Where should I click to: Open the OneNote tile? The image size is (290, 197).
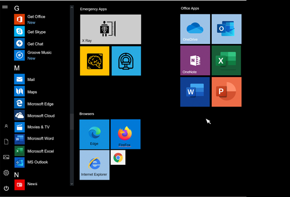[195, 60]
